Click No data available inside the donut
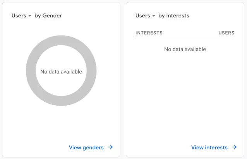This screenshot has height=159, width=247. point(61,72)
